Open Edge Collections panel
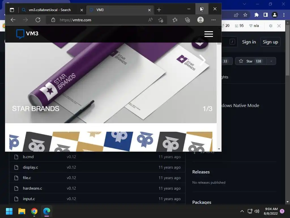Image resolution: width=290 pixels, height=218 pixels. coord(187,20)
